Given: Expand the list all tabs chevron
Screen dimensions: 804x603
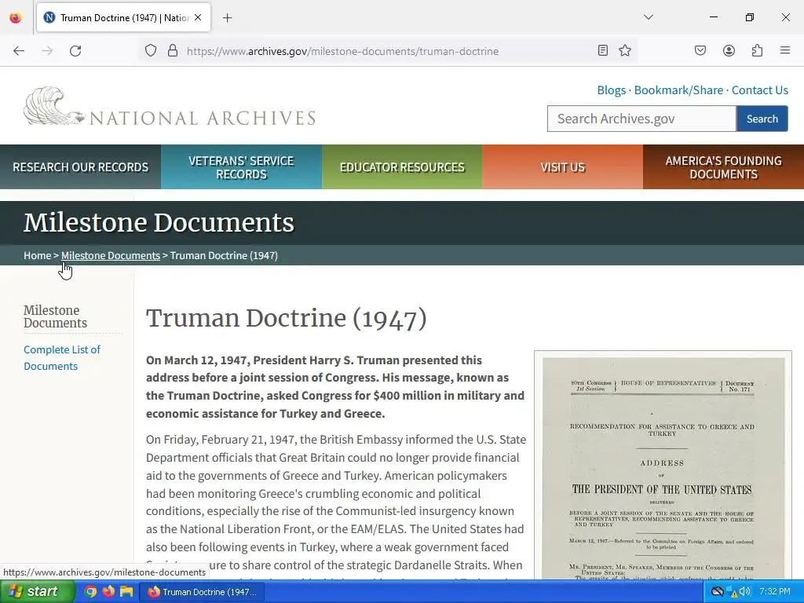Looking at the screenshot, I should (x=649, y=17).
